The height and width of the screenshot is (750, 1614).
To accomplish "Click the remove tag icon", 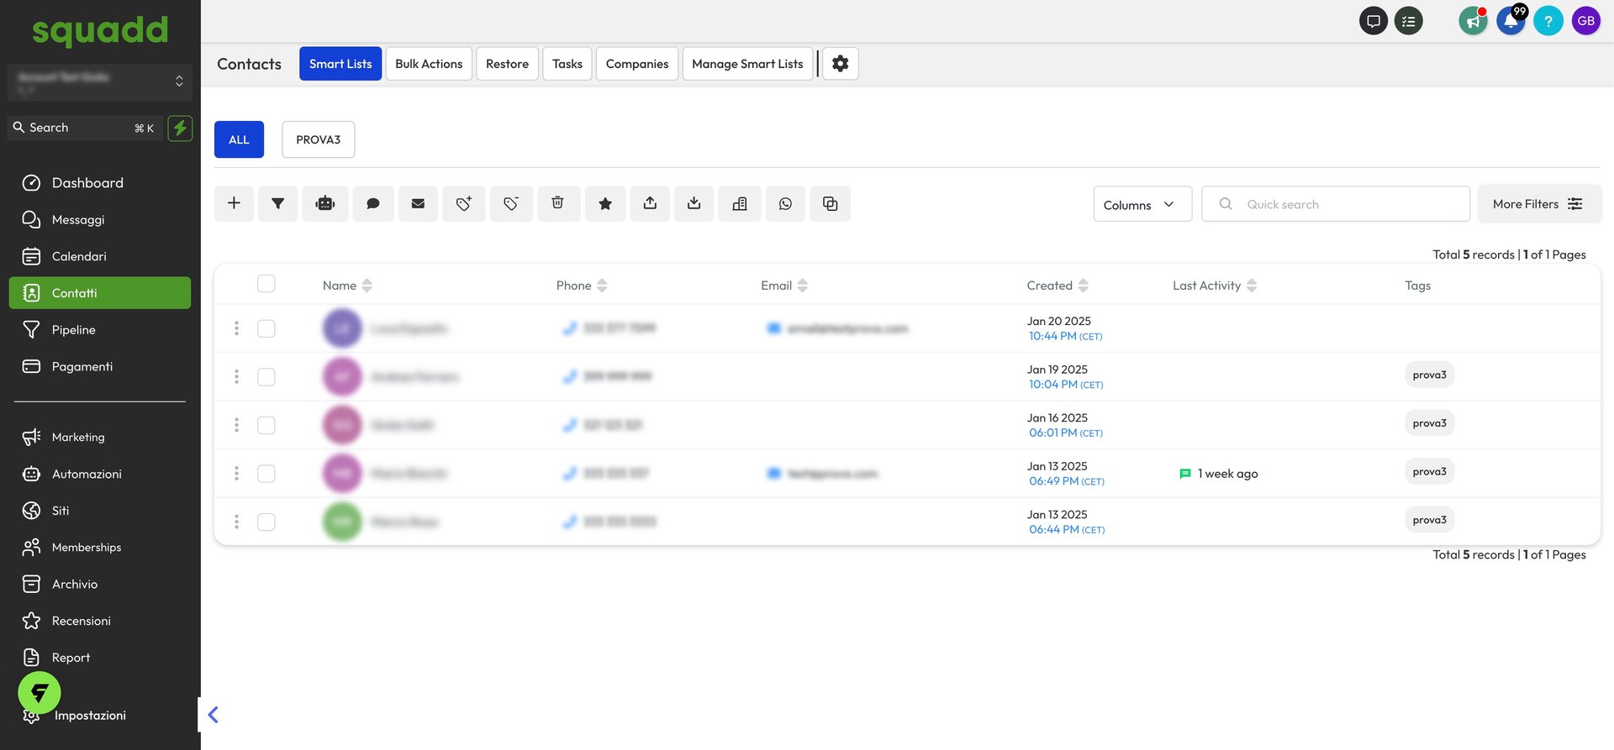I will (x=511, y=203).
